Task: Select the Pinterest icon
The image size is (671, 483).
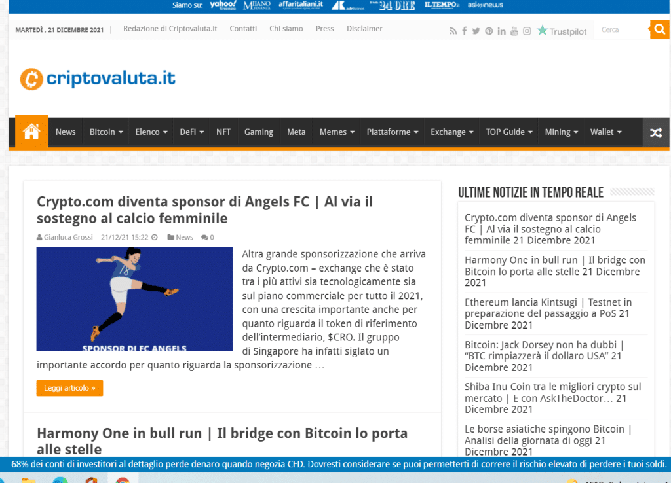Action: coord(489,30)
